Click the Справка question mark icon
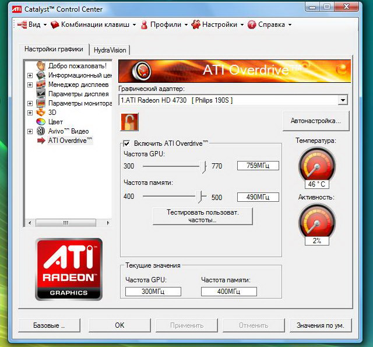 (x=252, y=24)
